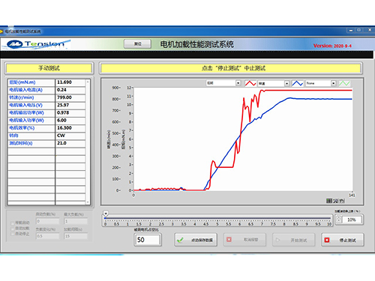Open the second curve selection dropdown
Viewport: 375px width, 281px height.
[286, 83]
